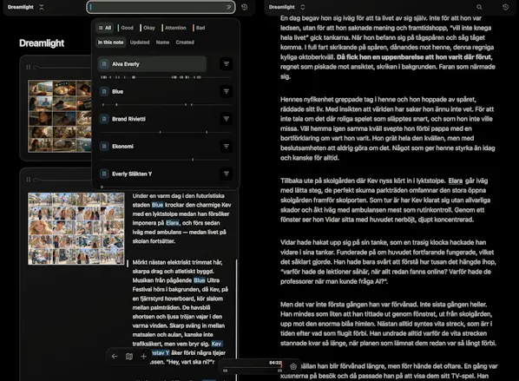Click the document icon beside Everly Släkten Y
Viewport: 519px width, 381px height.
pos(104,174)
